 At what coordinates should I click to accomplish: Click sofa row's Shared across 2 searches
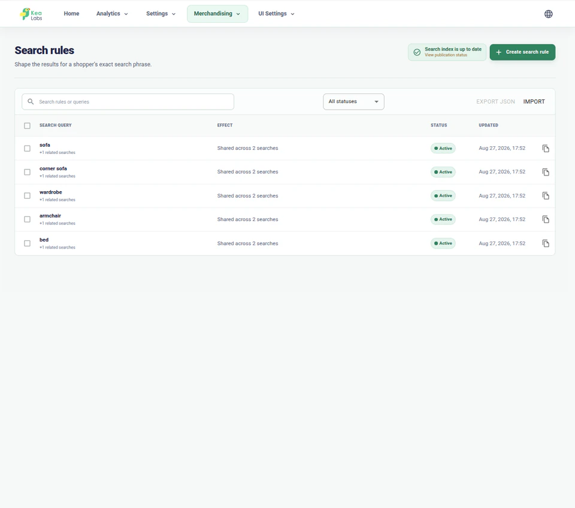pos(247,148)
